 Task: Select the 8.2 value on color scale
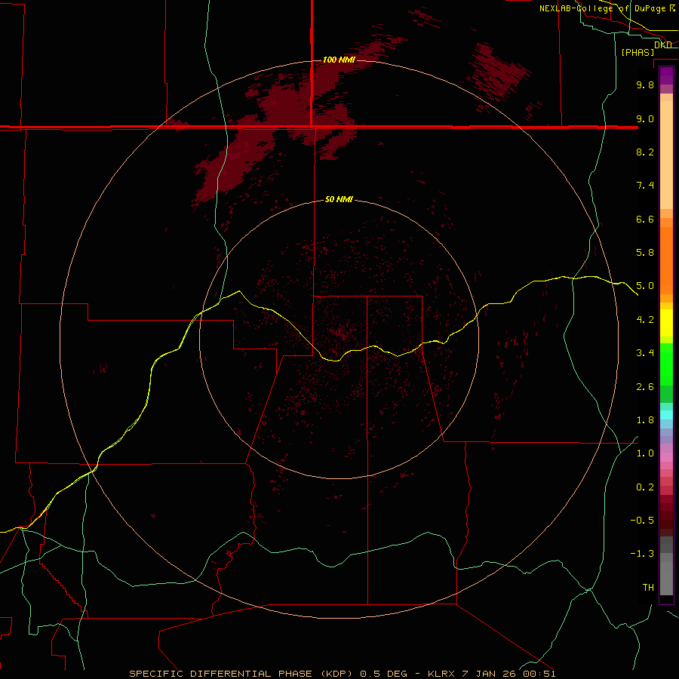point(645,152)
